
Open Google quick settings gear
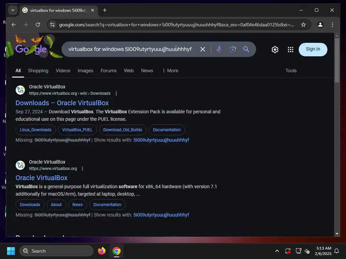coord(275,50)
